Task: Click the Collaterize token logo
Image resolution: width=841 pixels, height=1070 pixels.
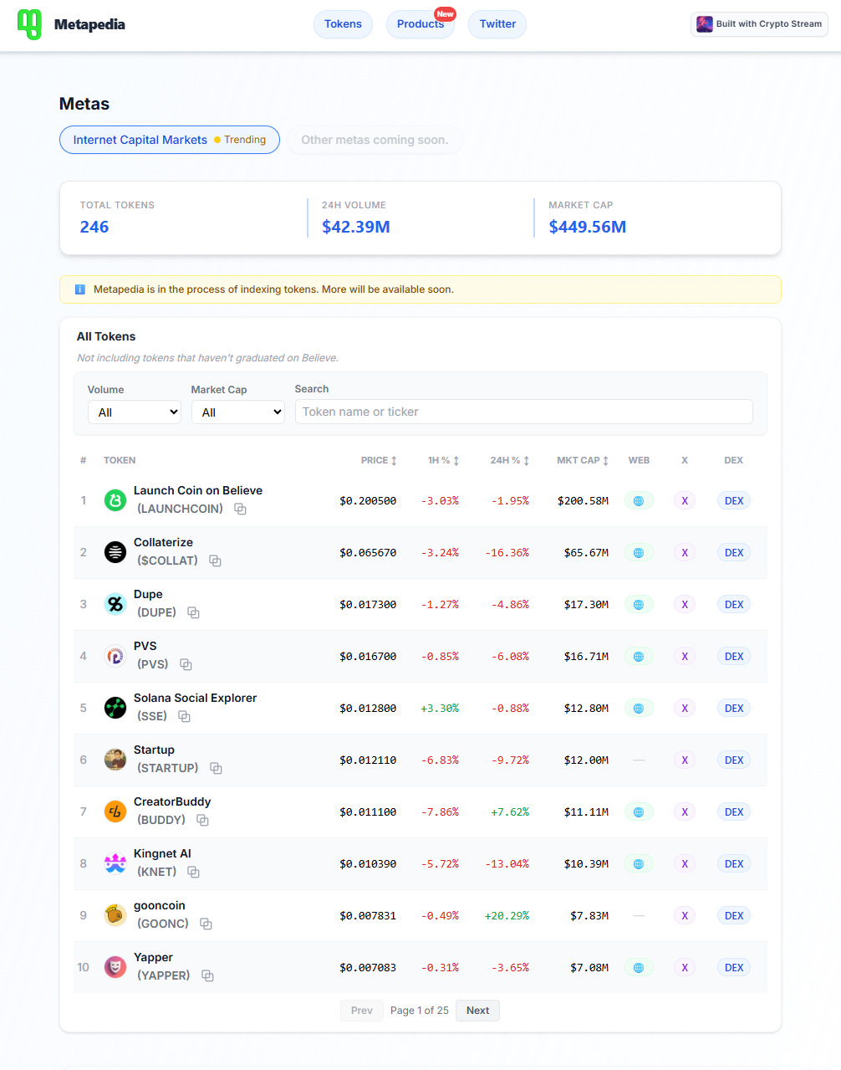Action: [x=115, y=552]
